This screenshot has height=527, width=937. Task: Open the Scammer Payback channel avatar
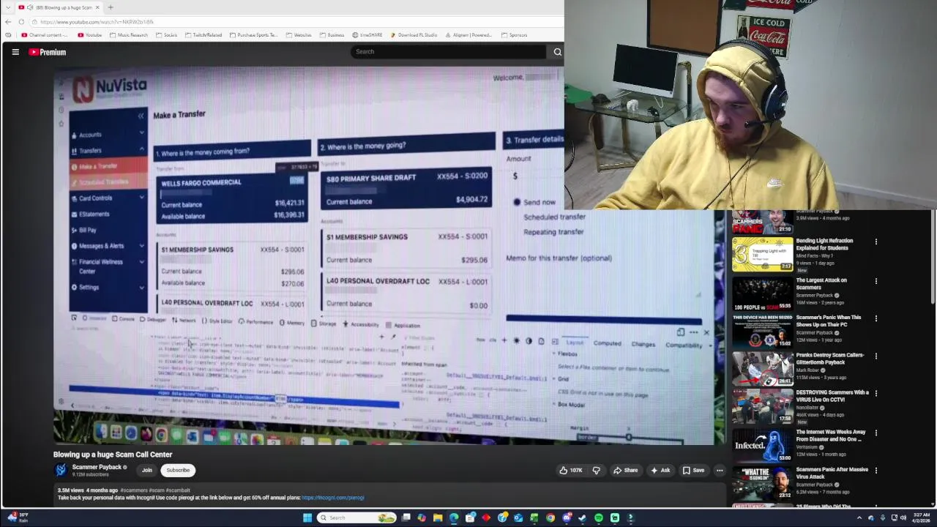click(61, 470)
